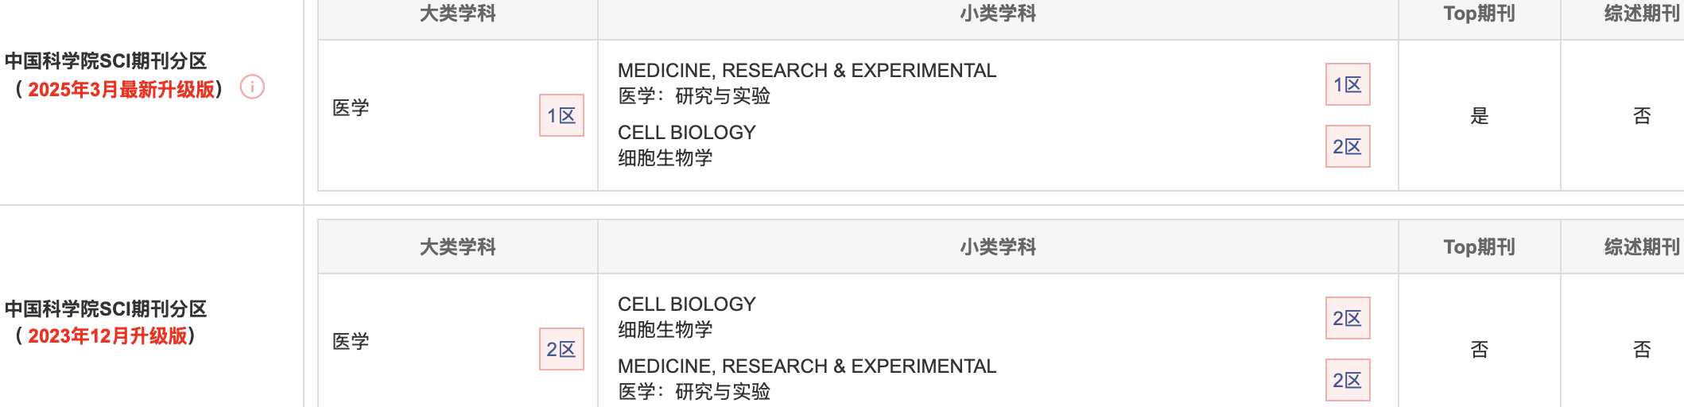
Task: Click MEDICINE, RESEARCH & EXPERIMENTAL text in the top table
Action: pyautogui.click(x=807, y=71)
